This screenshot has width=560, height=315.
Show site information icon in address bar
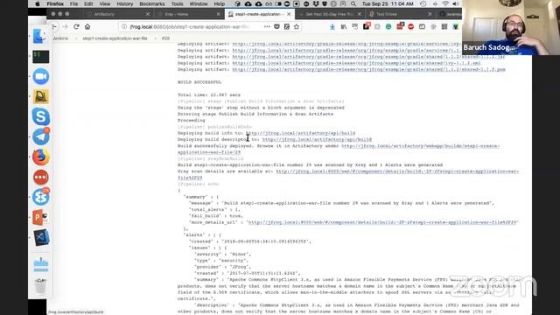(124, 27)
